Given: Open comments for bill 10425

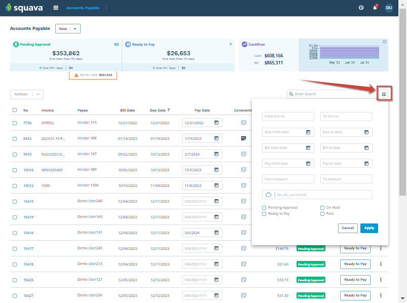Looking at the screenshot, I should pos(243,280).
